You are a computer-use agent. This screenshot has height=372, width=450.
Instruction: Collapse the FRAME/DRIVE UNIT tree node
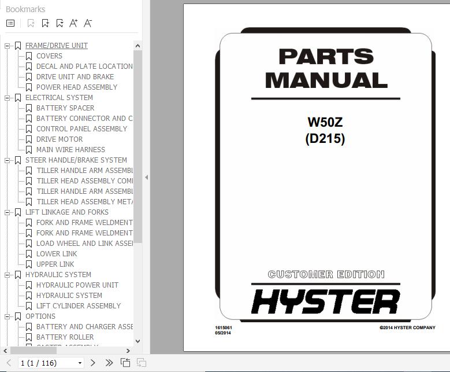7,46
